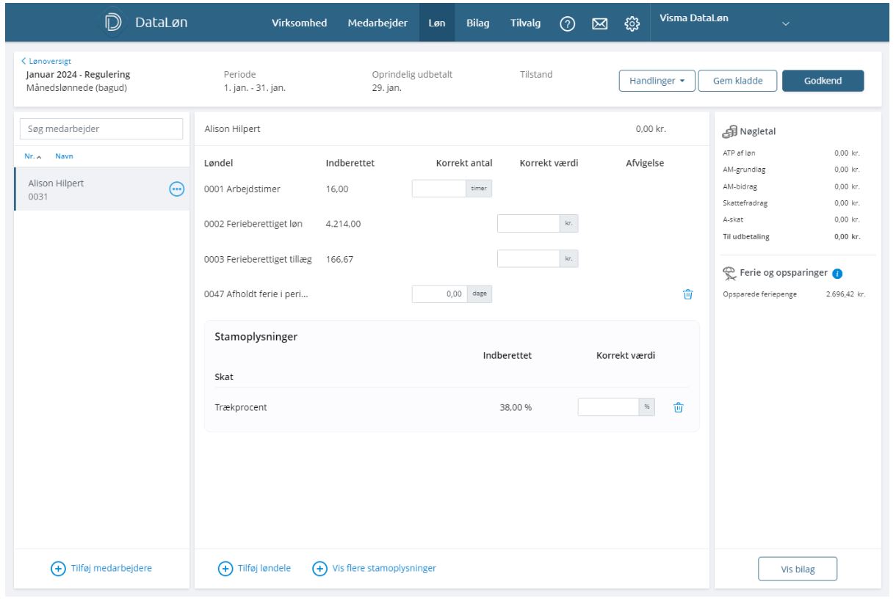896x601 pixels.
Task: Delete the Afholdt ferie row with trash icon
Action: 687,294
